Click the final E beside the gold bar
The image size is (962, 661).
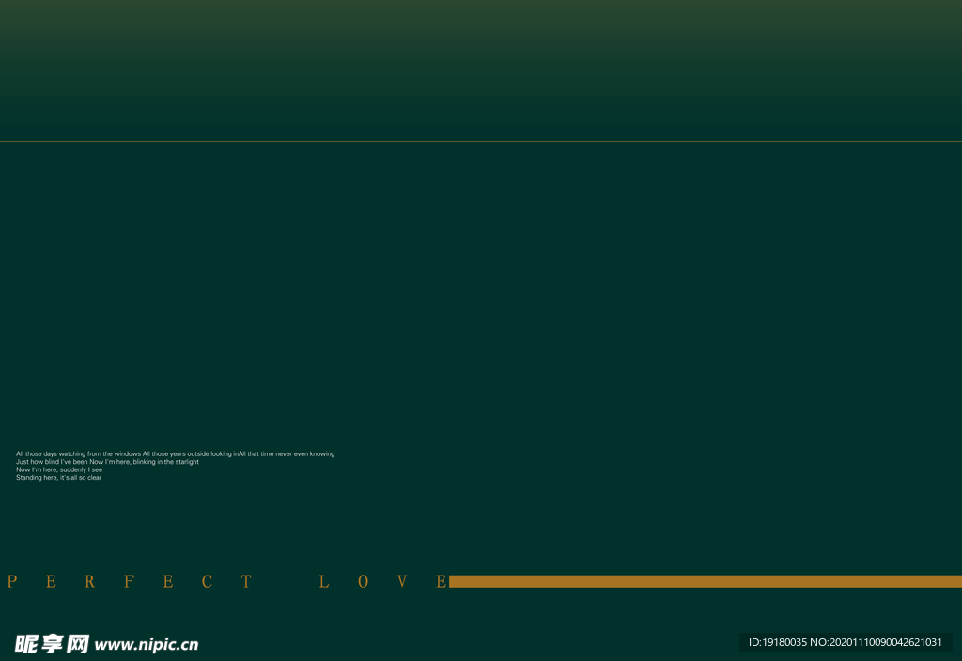[442, 582]
